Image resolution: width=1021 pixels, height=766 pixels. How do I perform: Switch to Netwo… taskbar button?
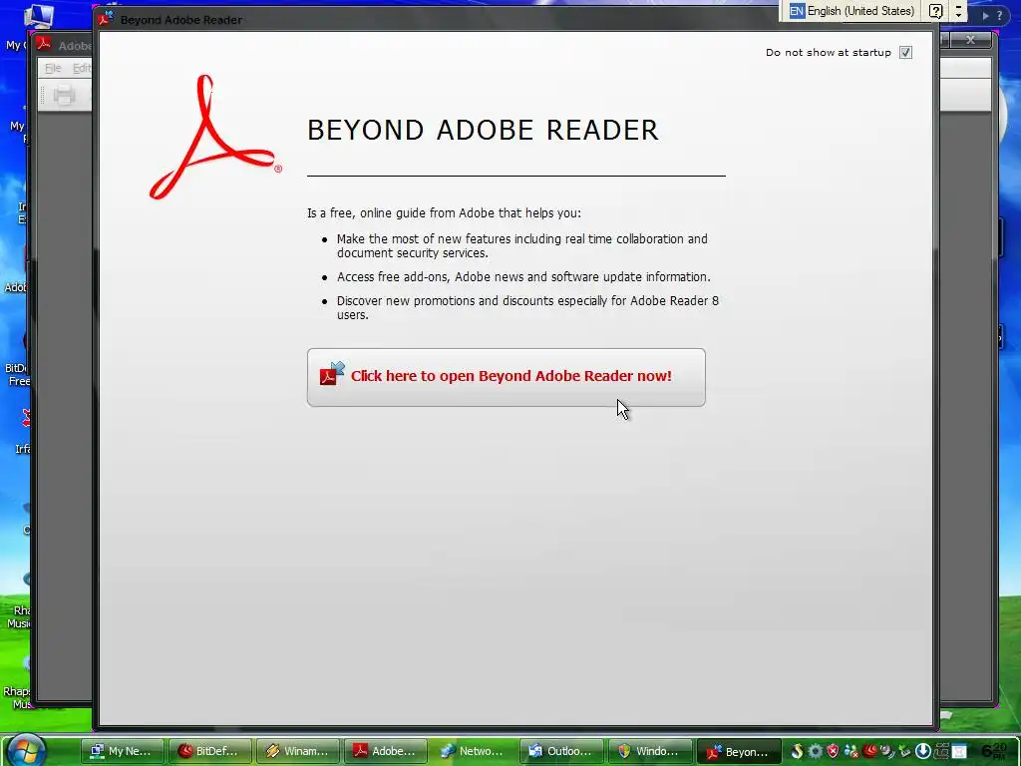474,751
